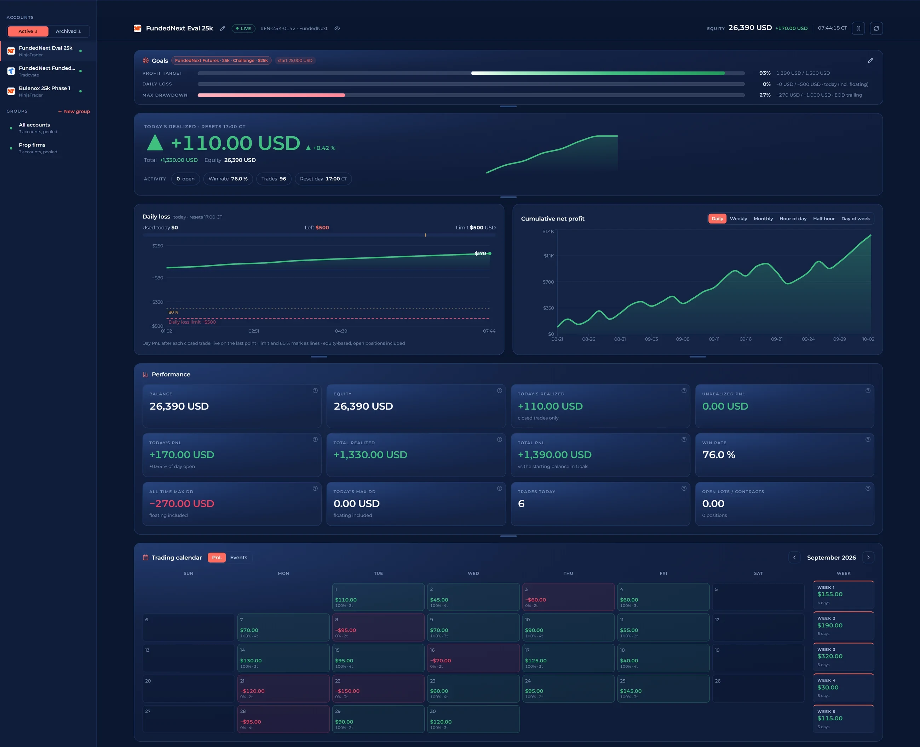Click the Profit Target progress bar

click(471, 73)
